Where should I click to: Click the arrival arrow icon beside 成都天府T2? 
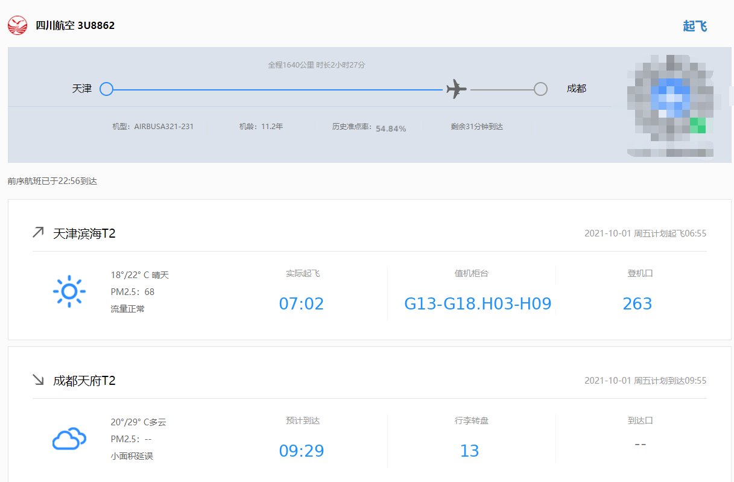38,379
